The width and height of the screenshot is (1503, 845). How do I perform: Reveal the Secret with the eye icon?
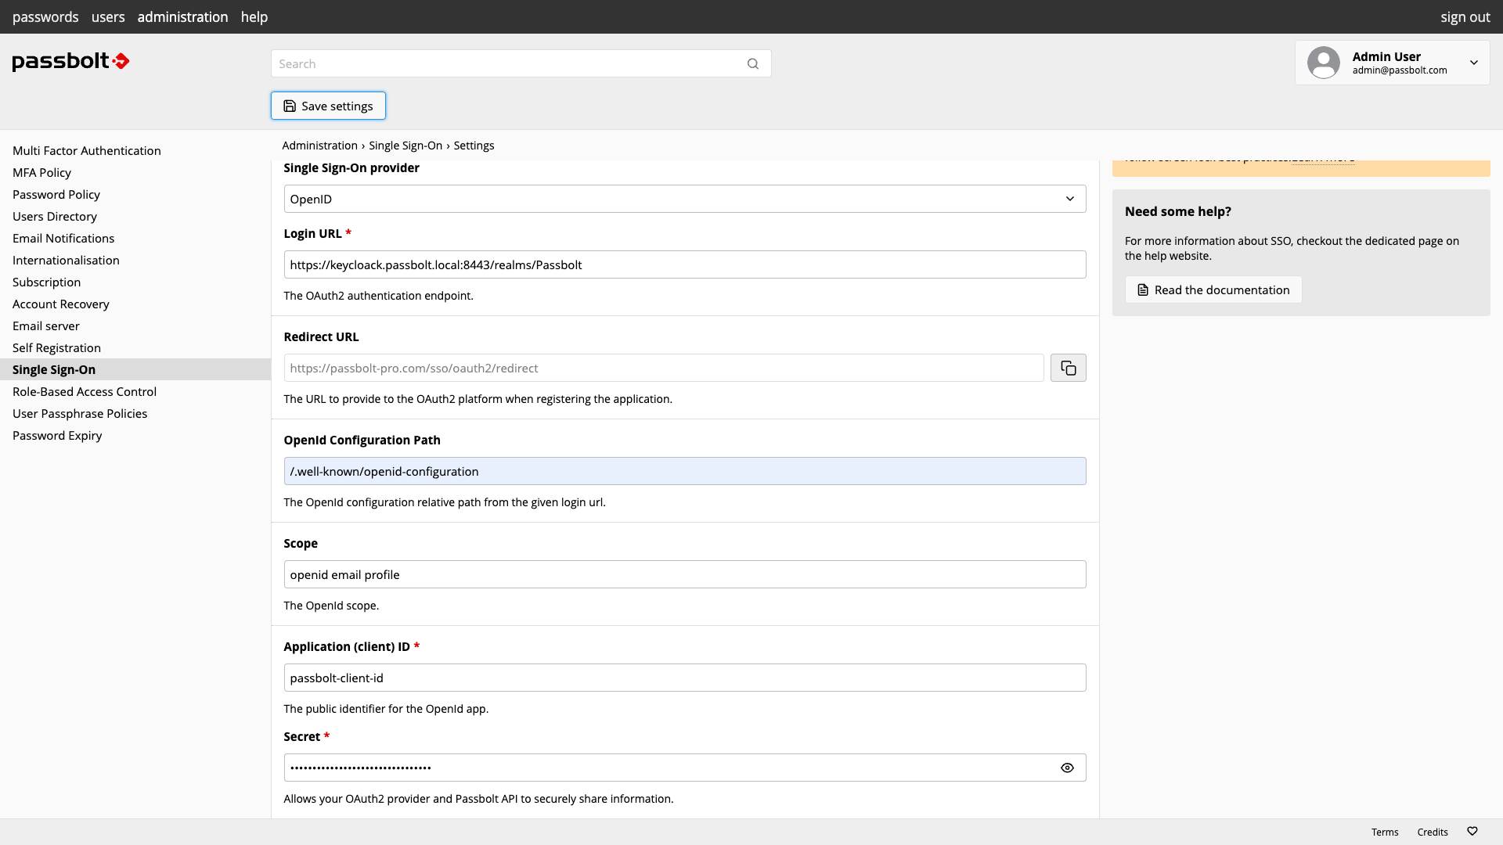click(1066, 768)
